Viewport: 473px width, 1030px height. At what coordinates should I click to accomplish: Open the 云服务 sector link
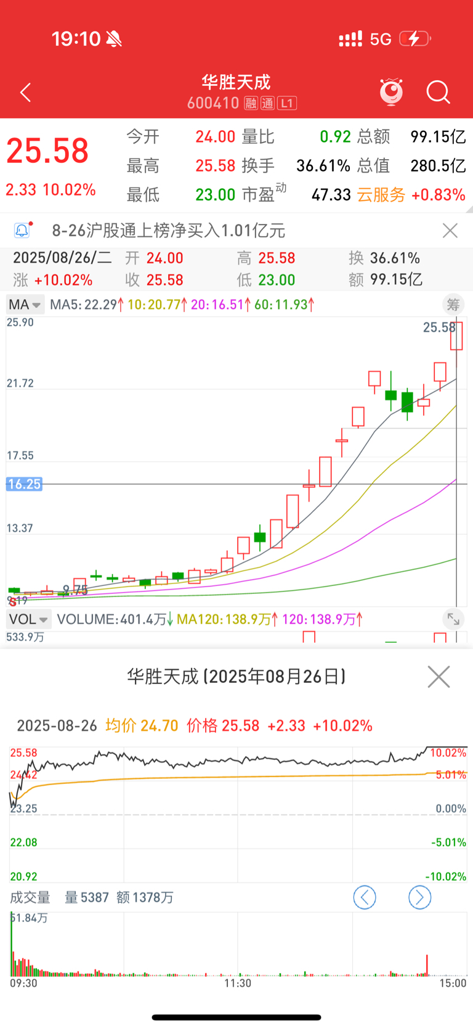tap(381, 195)
